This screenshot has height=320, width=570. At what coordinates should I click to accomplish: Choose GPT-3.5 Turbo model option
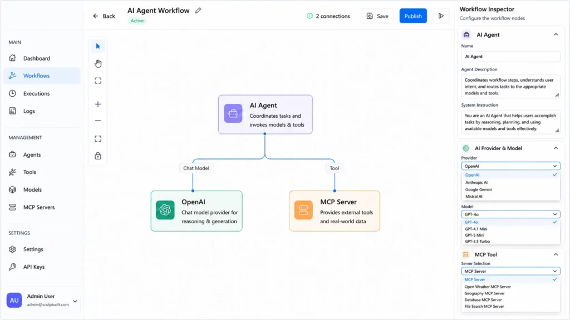point(511,241)
